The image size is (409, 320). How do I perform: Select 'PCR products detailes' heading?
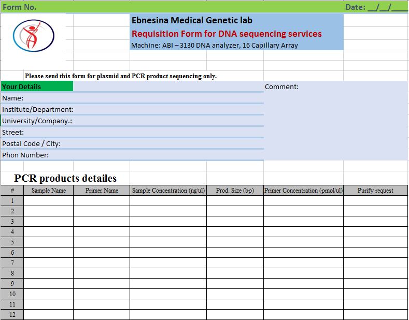(65, 179)
